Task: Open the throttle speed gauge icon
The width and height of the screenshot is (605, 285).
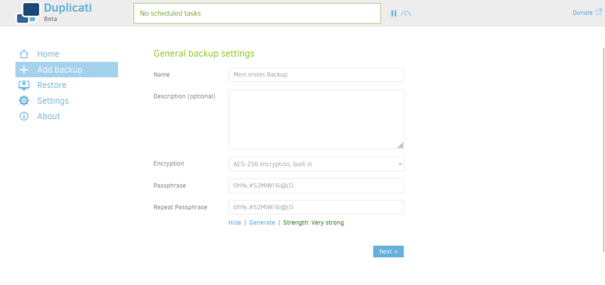Action: coord(405,13)
